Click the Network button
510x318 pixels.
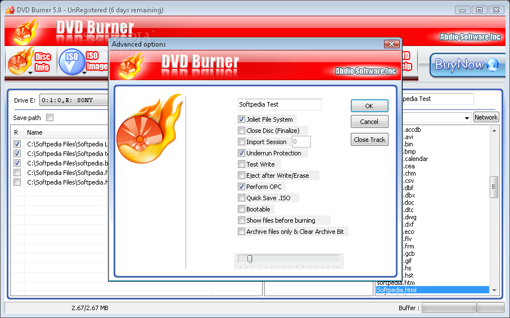click(x=486, y=117)
